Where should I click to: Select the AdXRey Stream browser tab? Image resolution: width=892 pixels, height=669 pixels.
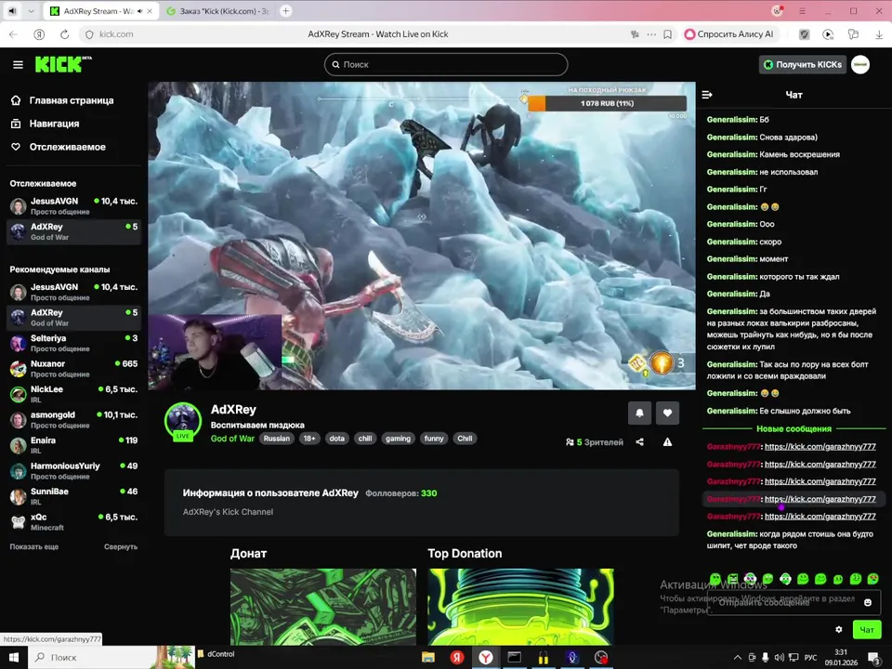point(101,11)
